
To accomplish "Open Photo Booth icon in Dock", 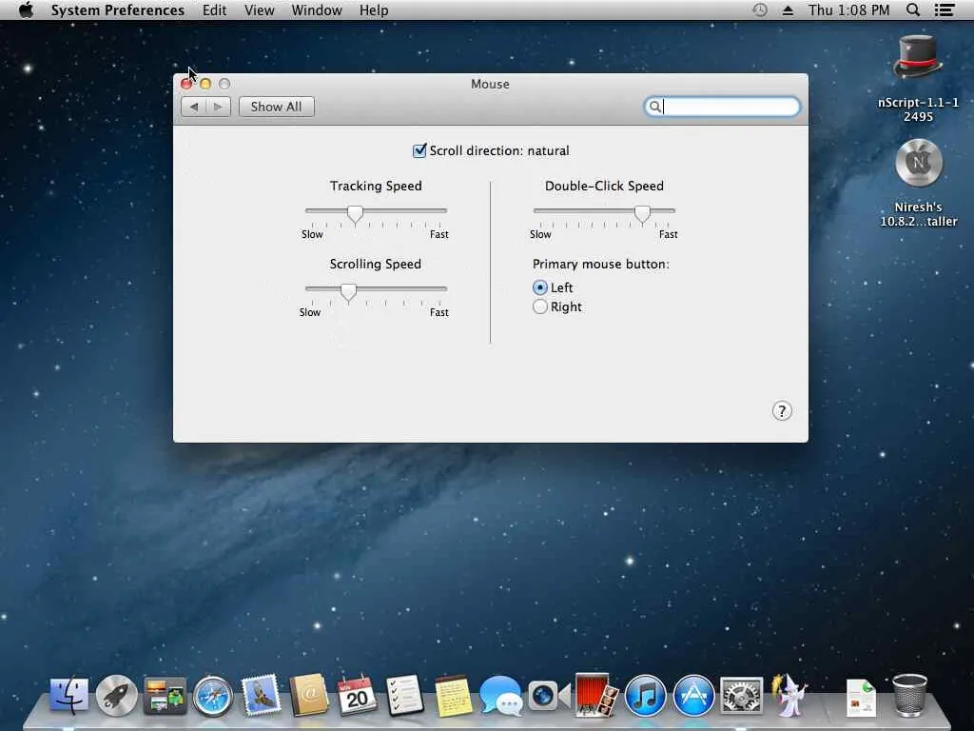I will [x=596, y=694].
